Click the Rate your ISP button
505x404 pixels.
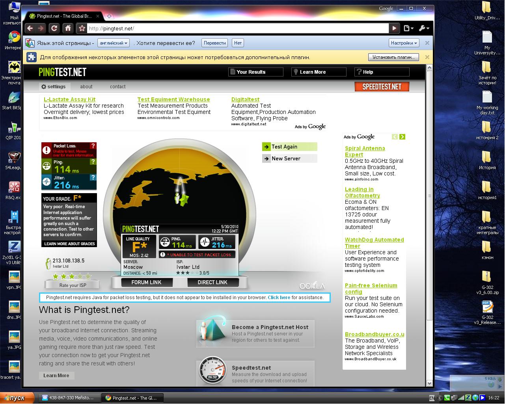[x=73, y=285]
